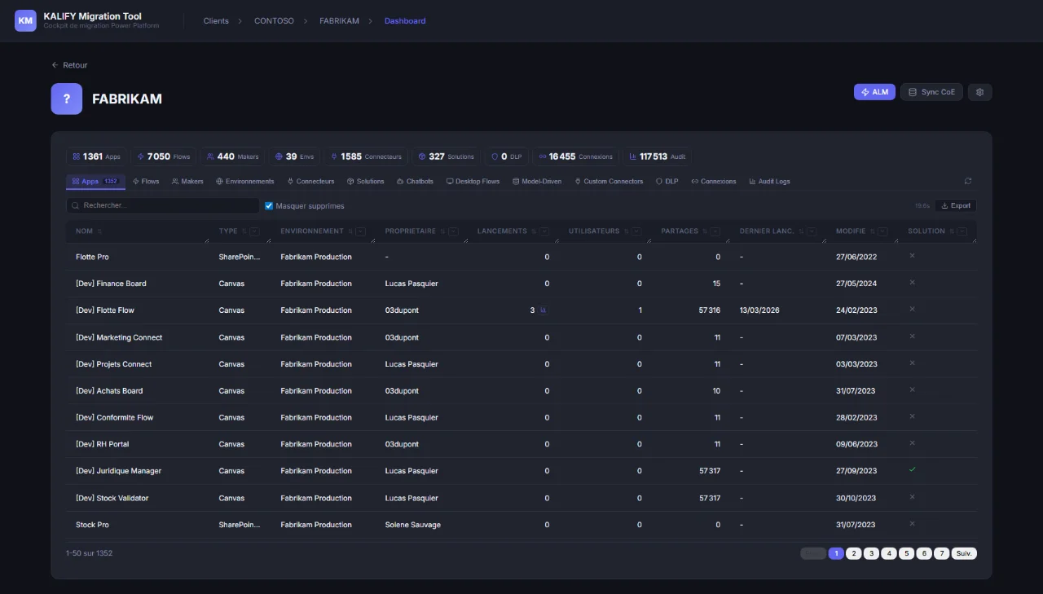
Task: Click sort icon of LANCEMENTS column
Action: click(x=533, y=231)
